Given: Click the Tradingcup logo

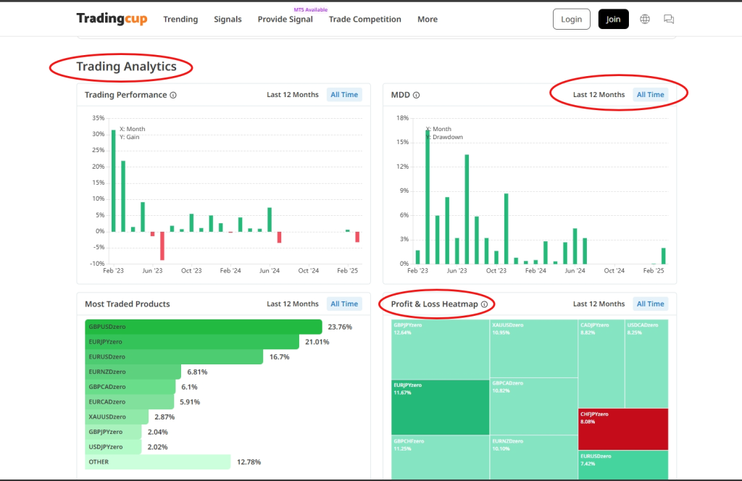Looking at the screenshot, I should (112, 19).
